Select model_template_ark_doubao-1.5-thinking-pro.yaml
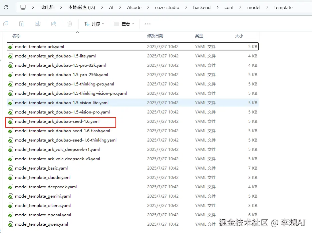The height and width of the screenshot is (234, 312). coord(133,84)
